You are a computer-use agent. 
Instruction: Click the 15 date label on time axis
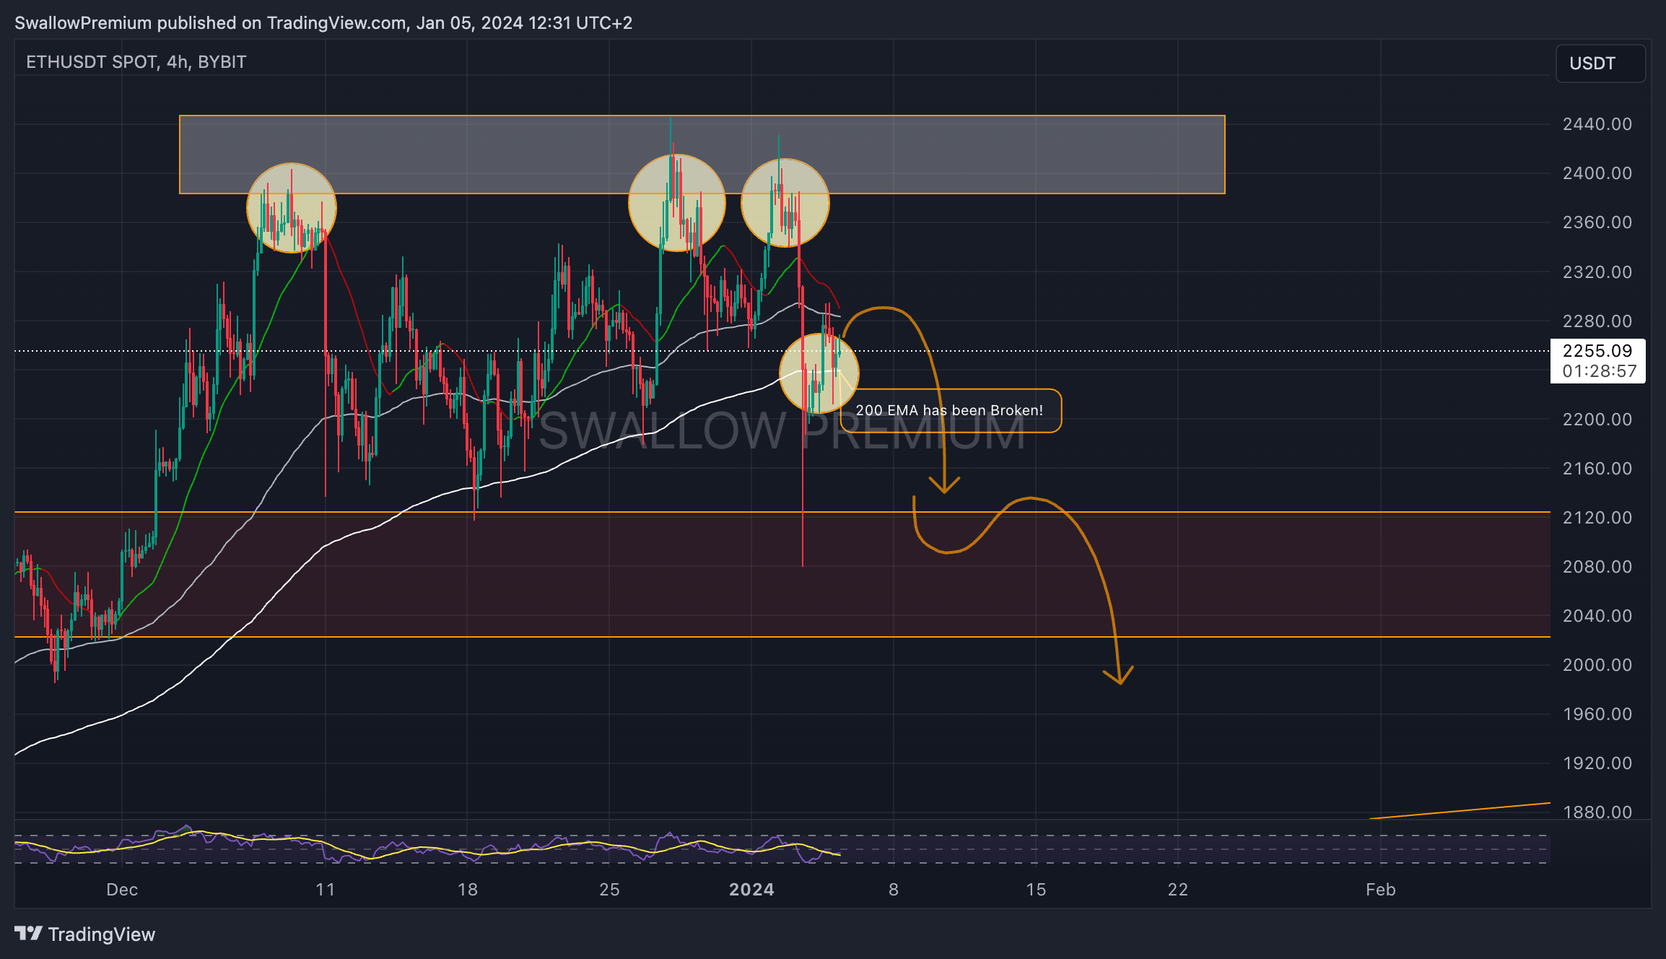1036,890
